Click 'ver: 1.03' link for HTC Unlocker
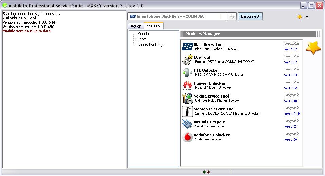The width and height of the screenshot is (325, 176). pyautogui.click(x=290, y=75)
